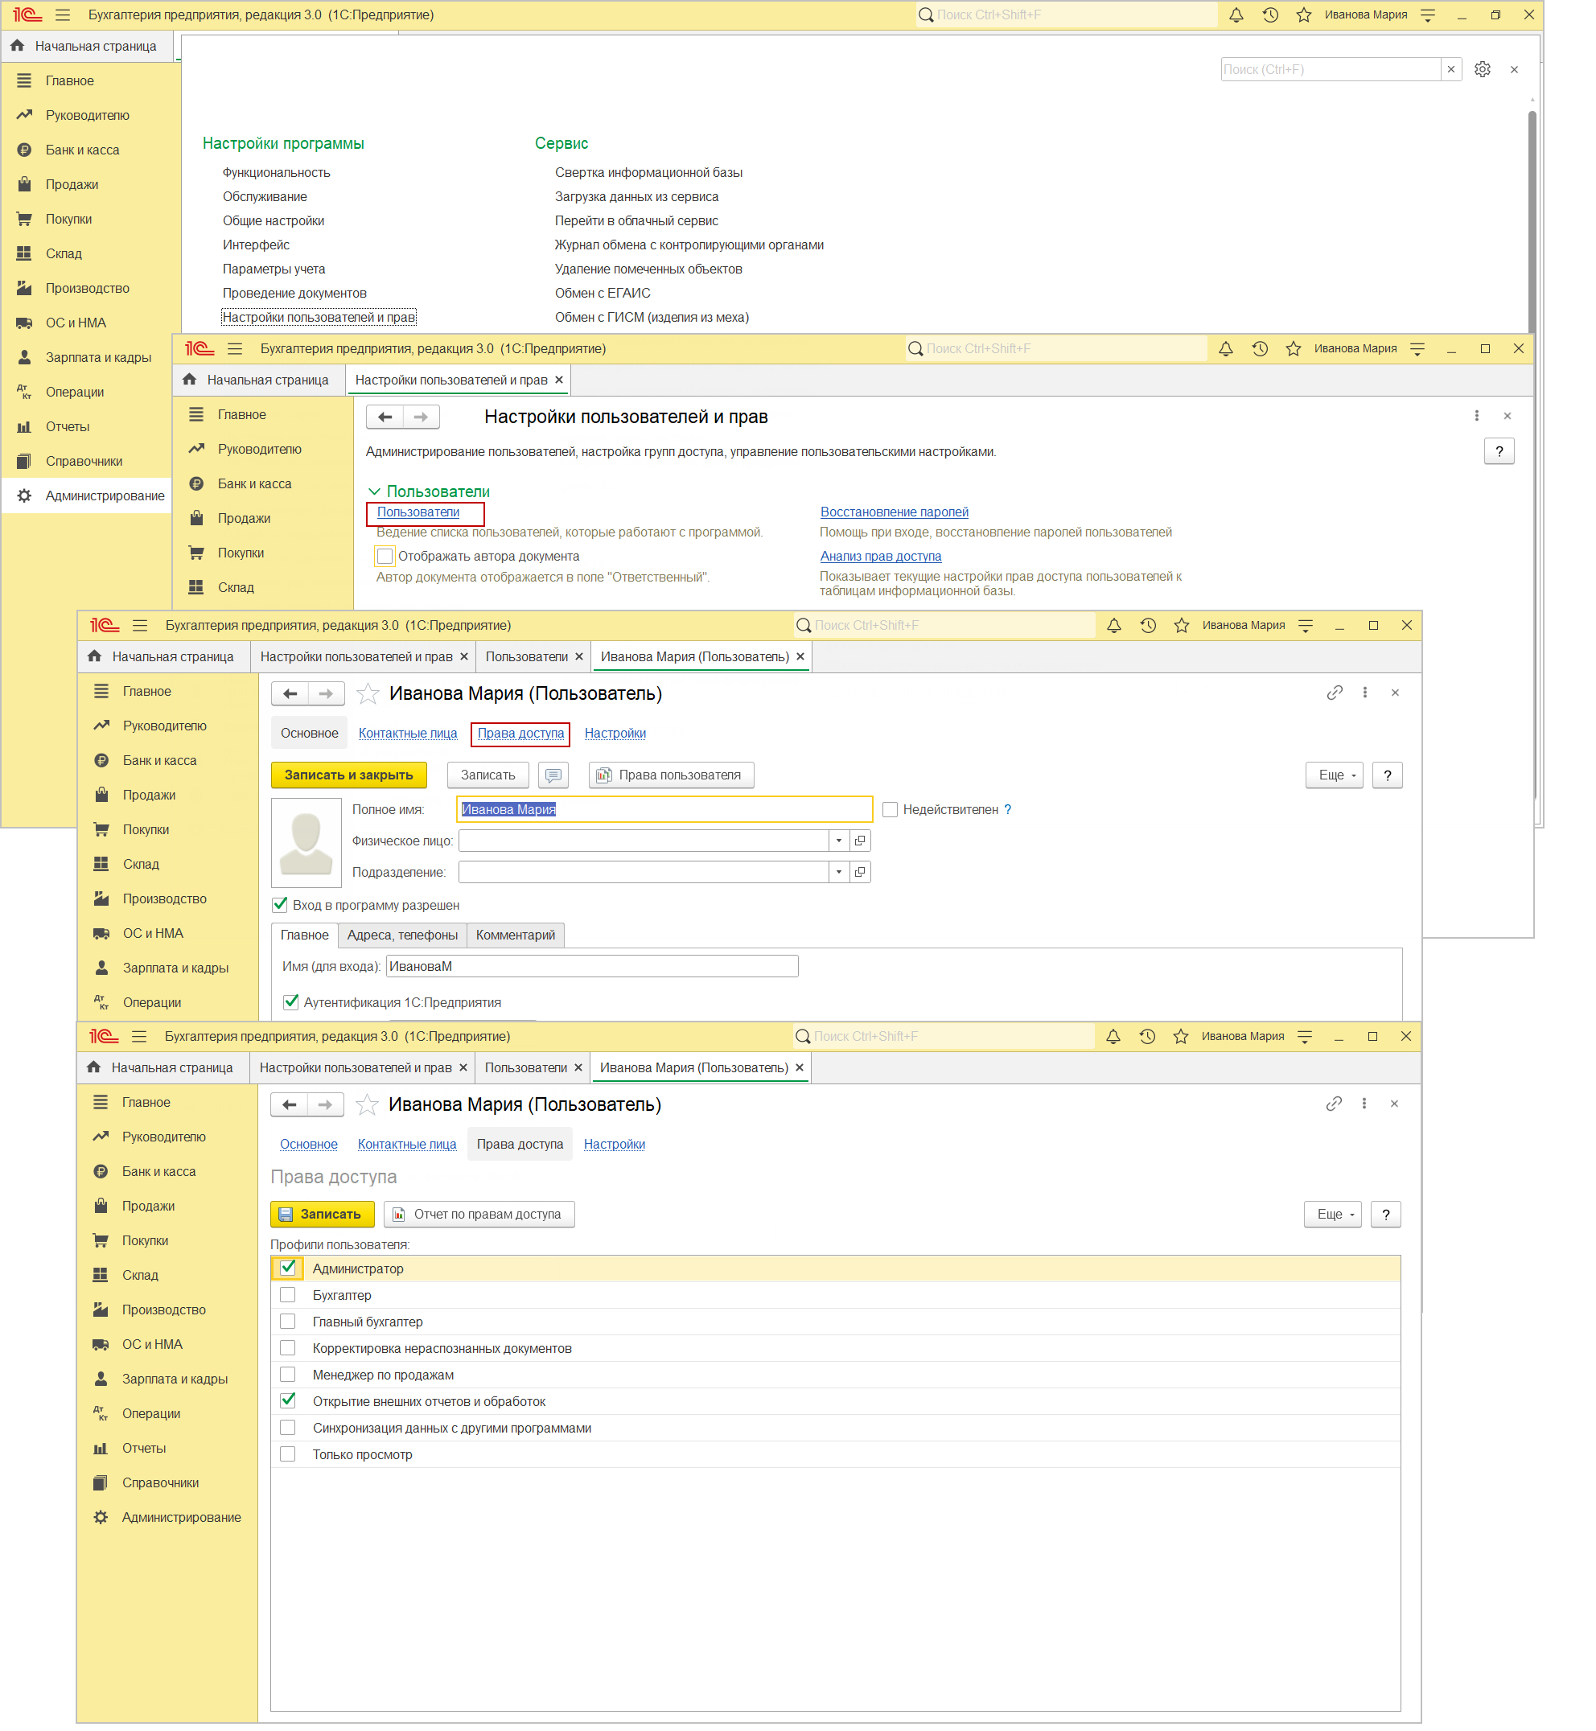
Task: Open the Восстановление паролей link
Action: (894, 512)
